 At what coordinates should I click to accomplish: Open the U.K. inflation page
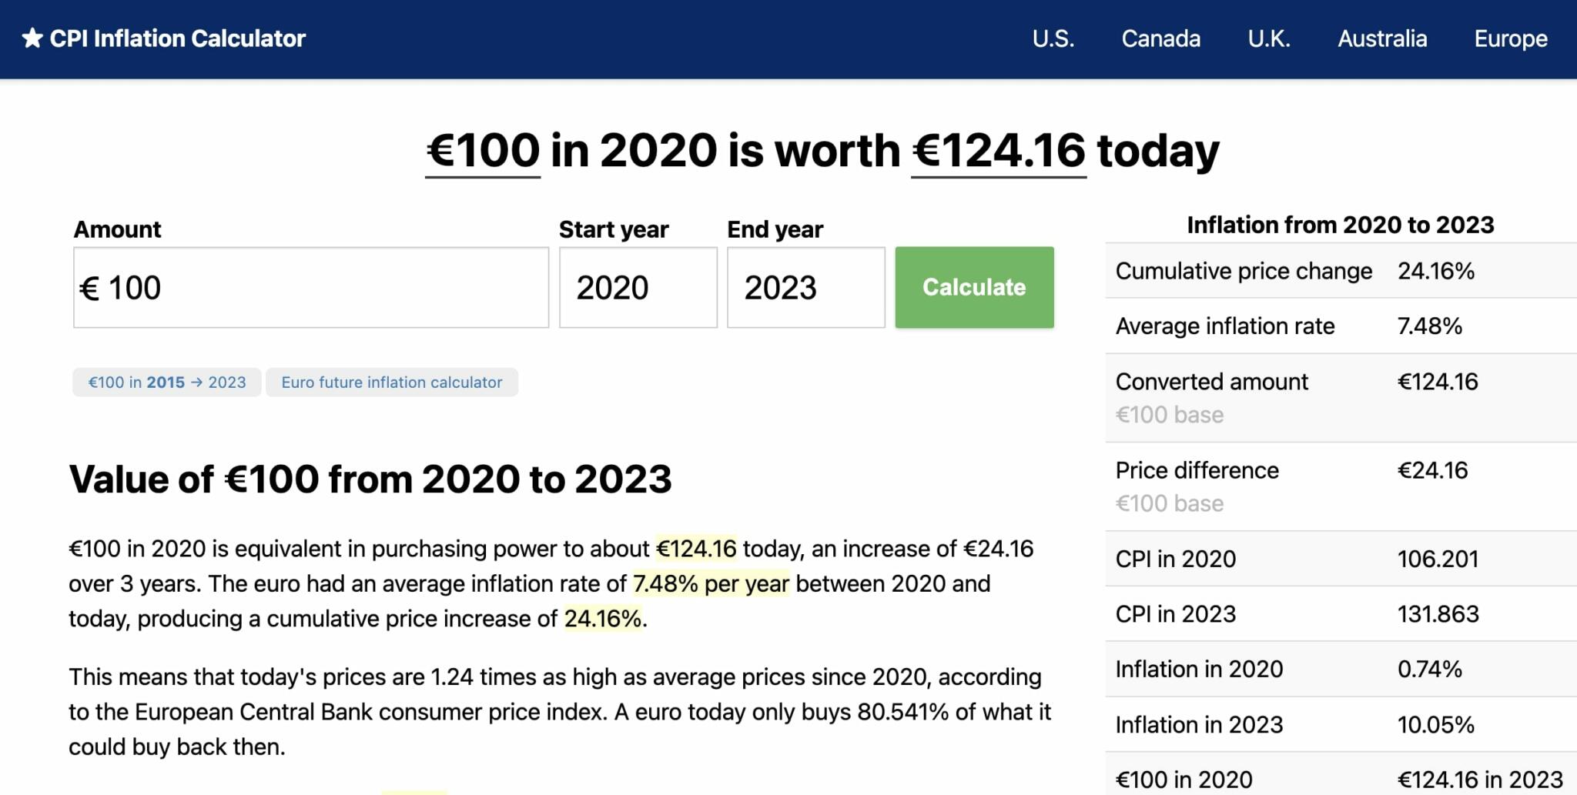tap(1270, 38)
